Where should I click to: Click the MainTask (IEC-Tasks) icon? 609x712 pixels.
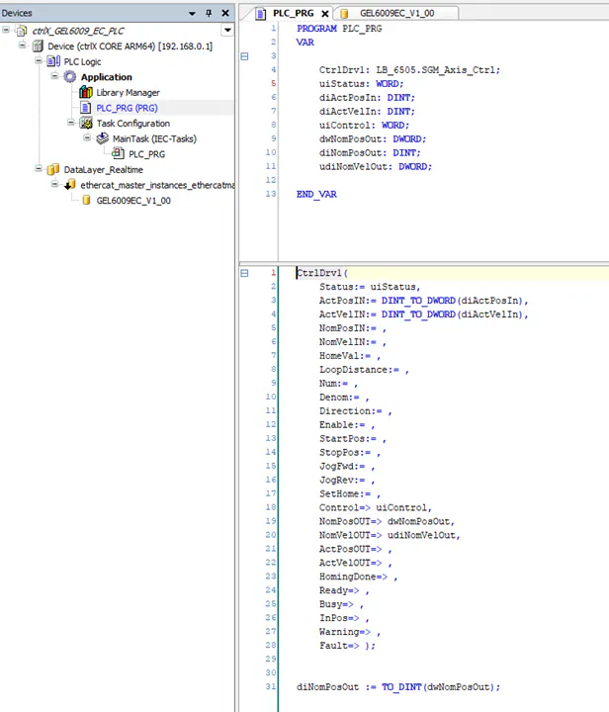(102, 139)
